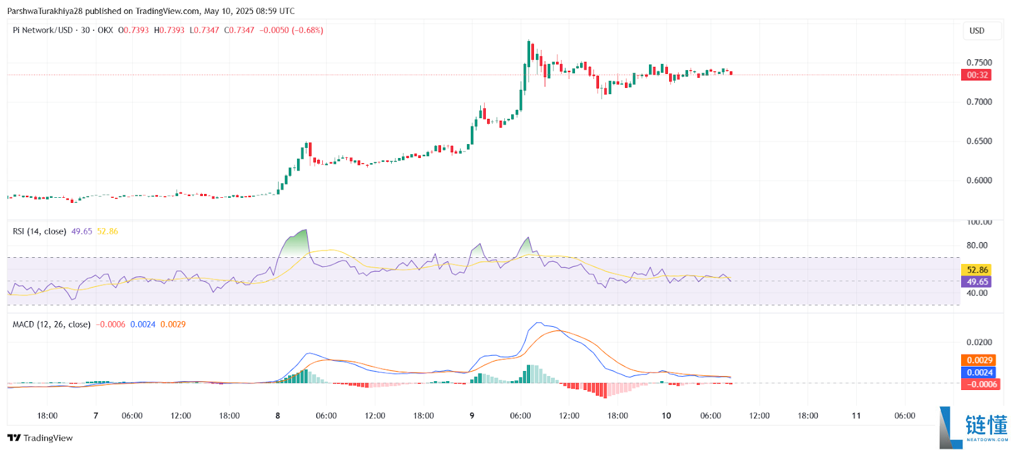This screenshot has width=1011, height=450.
Task: Select the date 10 on the time axis
Action: click(x=666, y=416)
